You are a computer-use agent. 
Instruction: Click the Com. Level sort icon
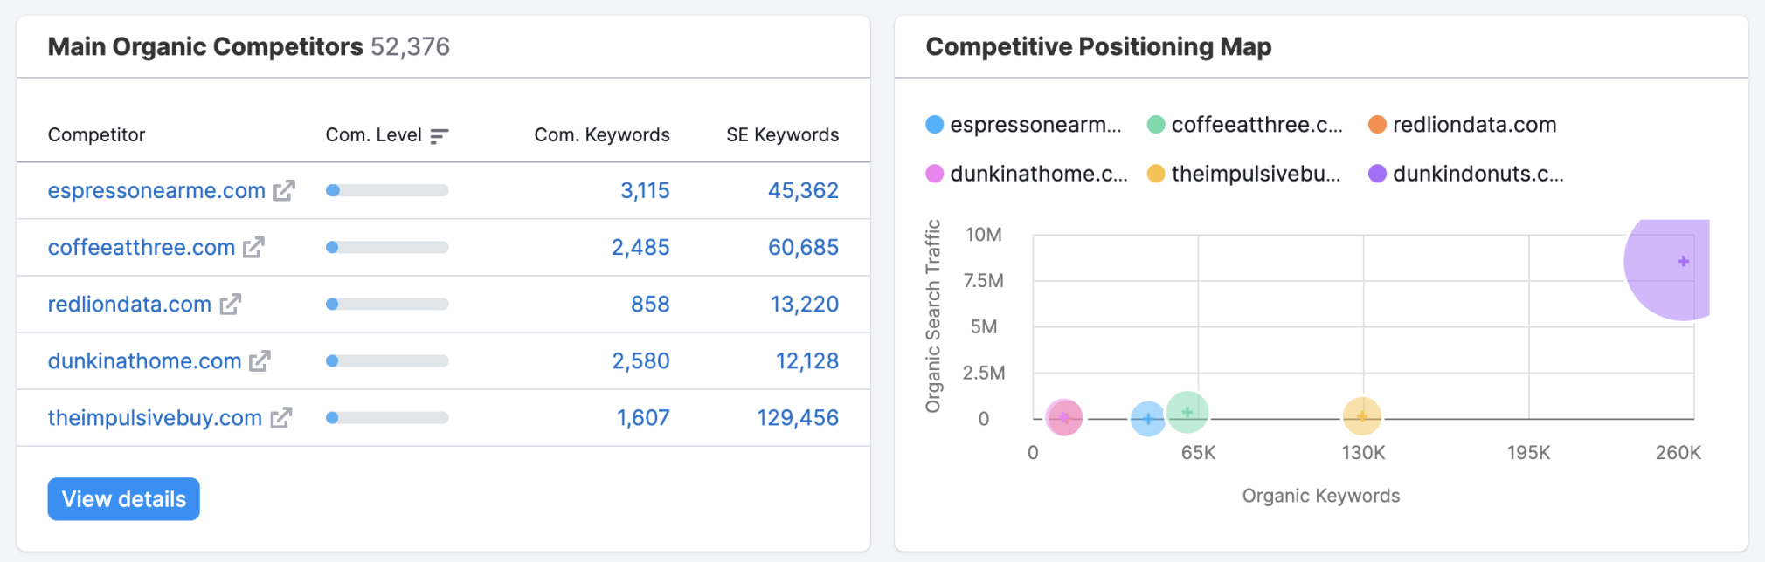click(439, 135)
